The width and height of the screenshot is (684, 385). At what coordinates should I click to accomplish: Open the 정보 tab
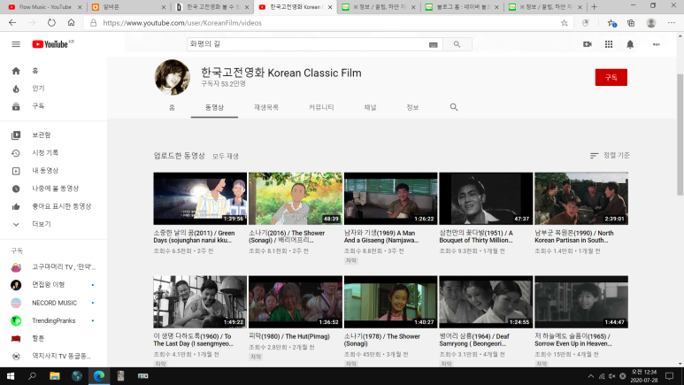tap(412, 107)
